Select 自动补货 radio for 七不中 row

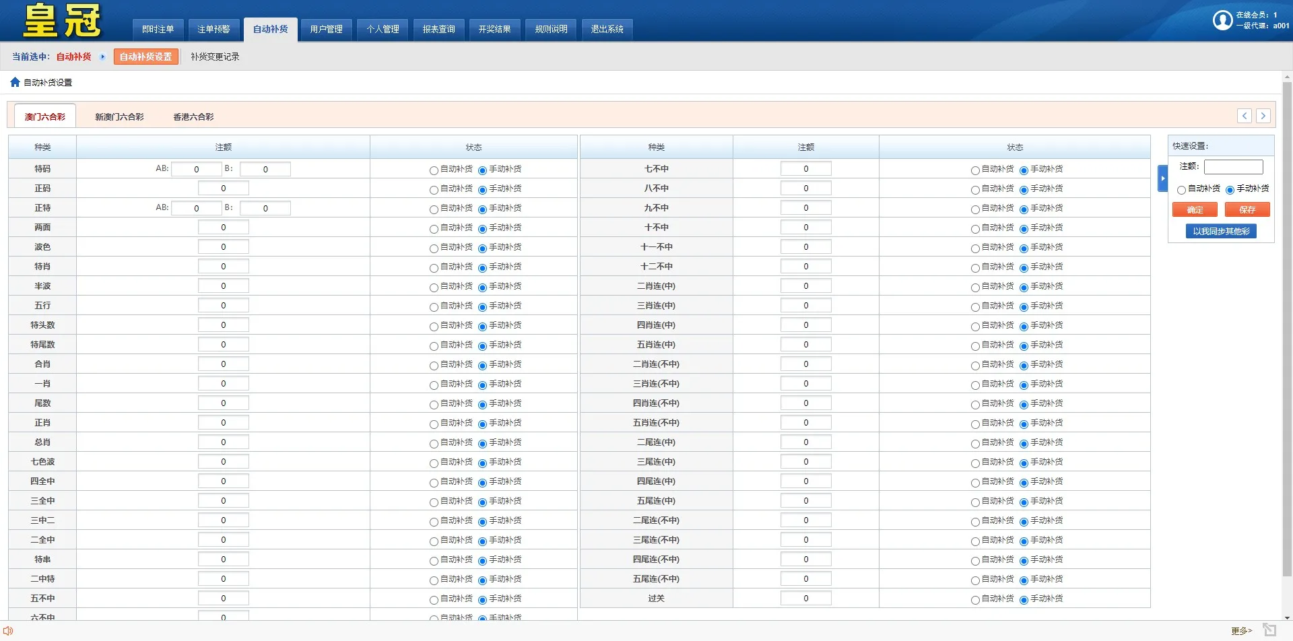click(974, 170)
